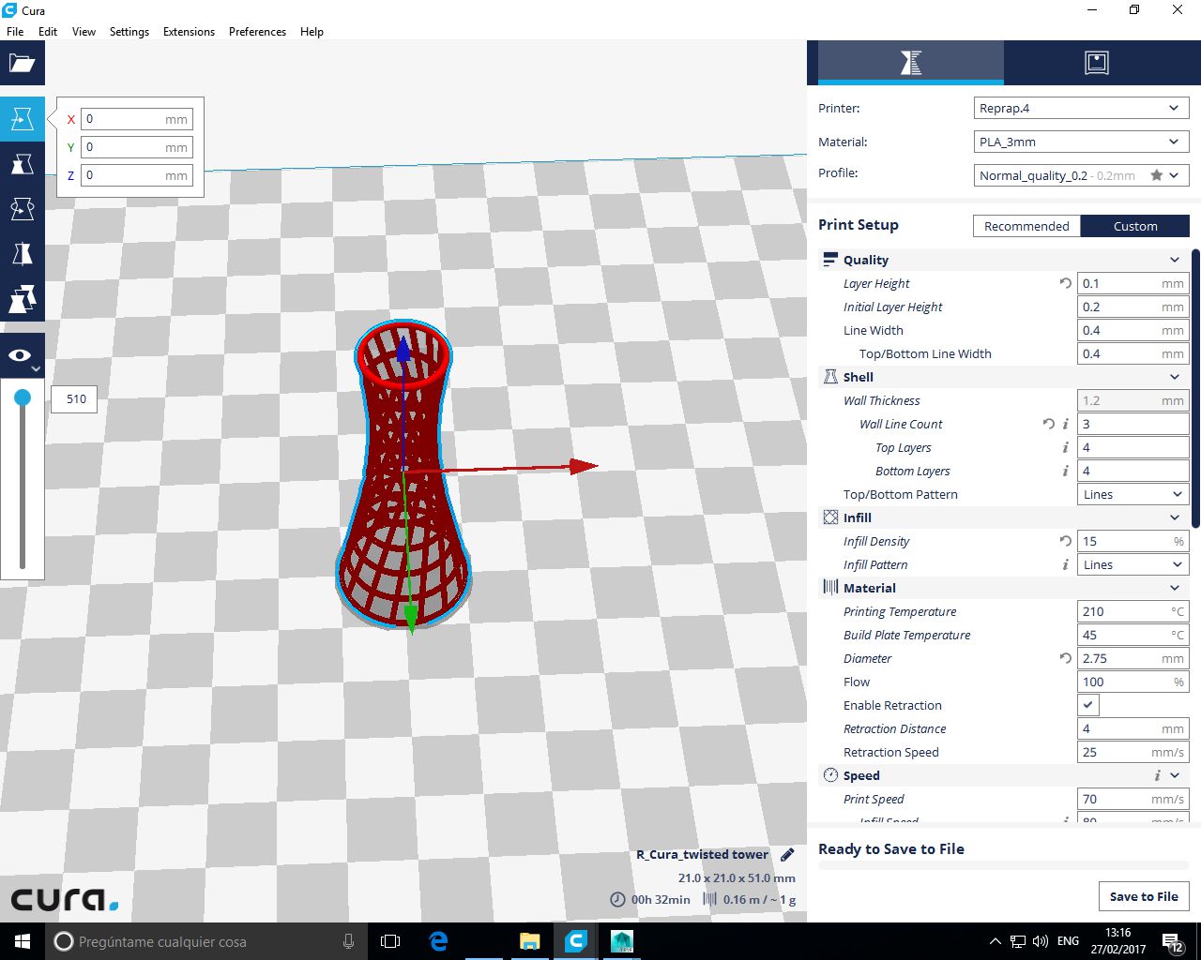Open Task View in taskbar

click(x=390, y=941)
